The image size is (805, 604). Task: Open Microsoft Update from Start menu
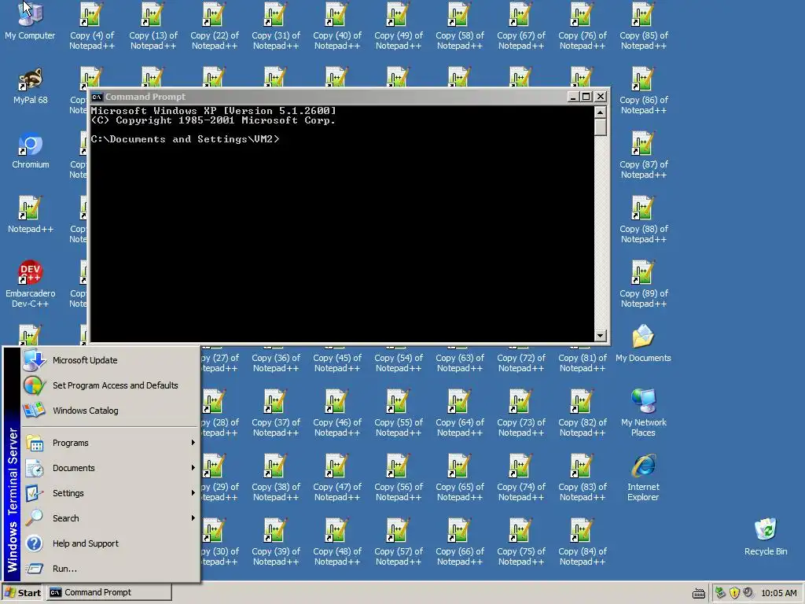click(109, 360)
